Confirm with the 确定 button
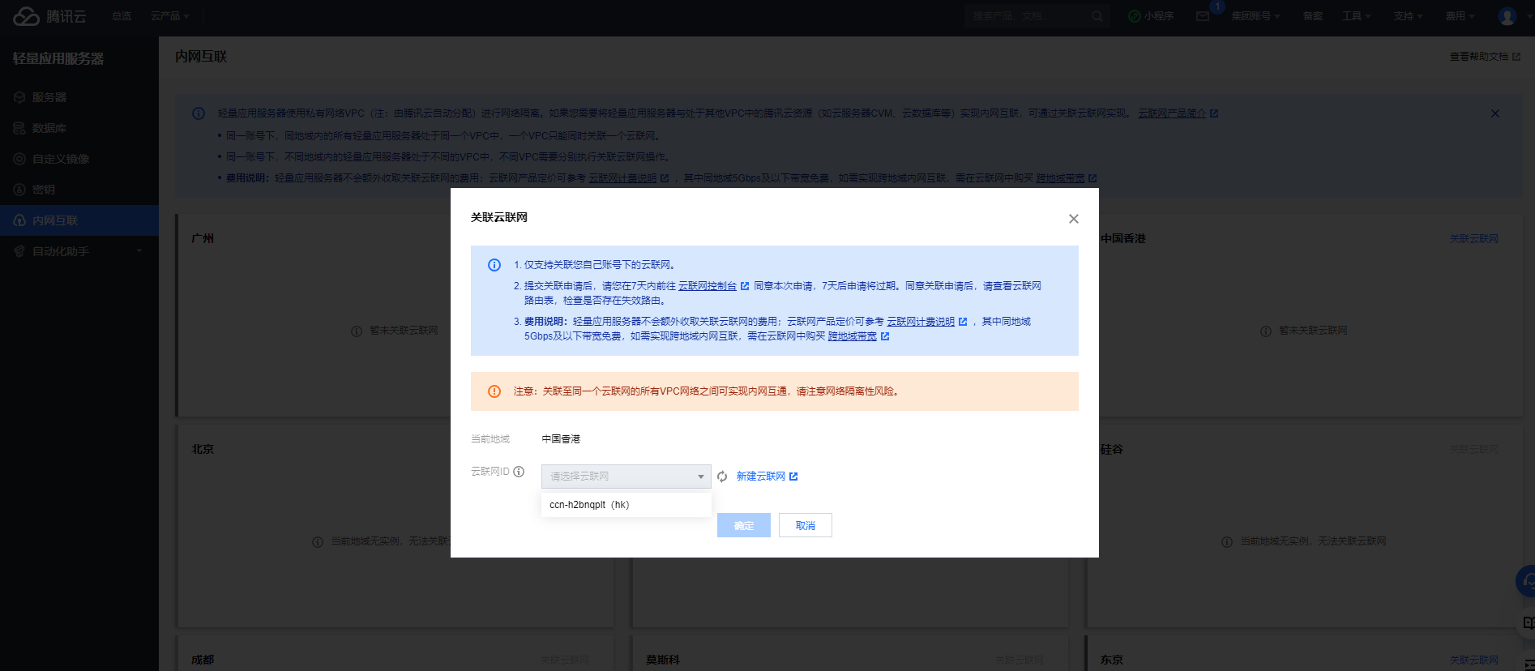 pyautogui.click(x=743, y=525)
